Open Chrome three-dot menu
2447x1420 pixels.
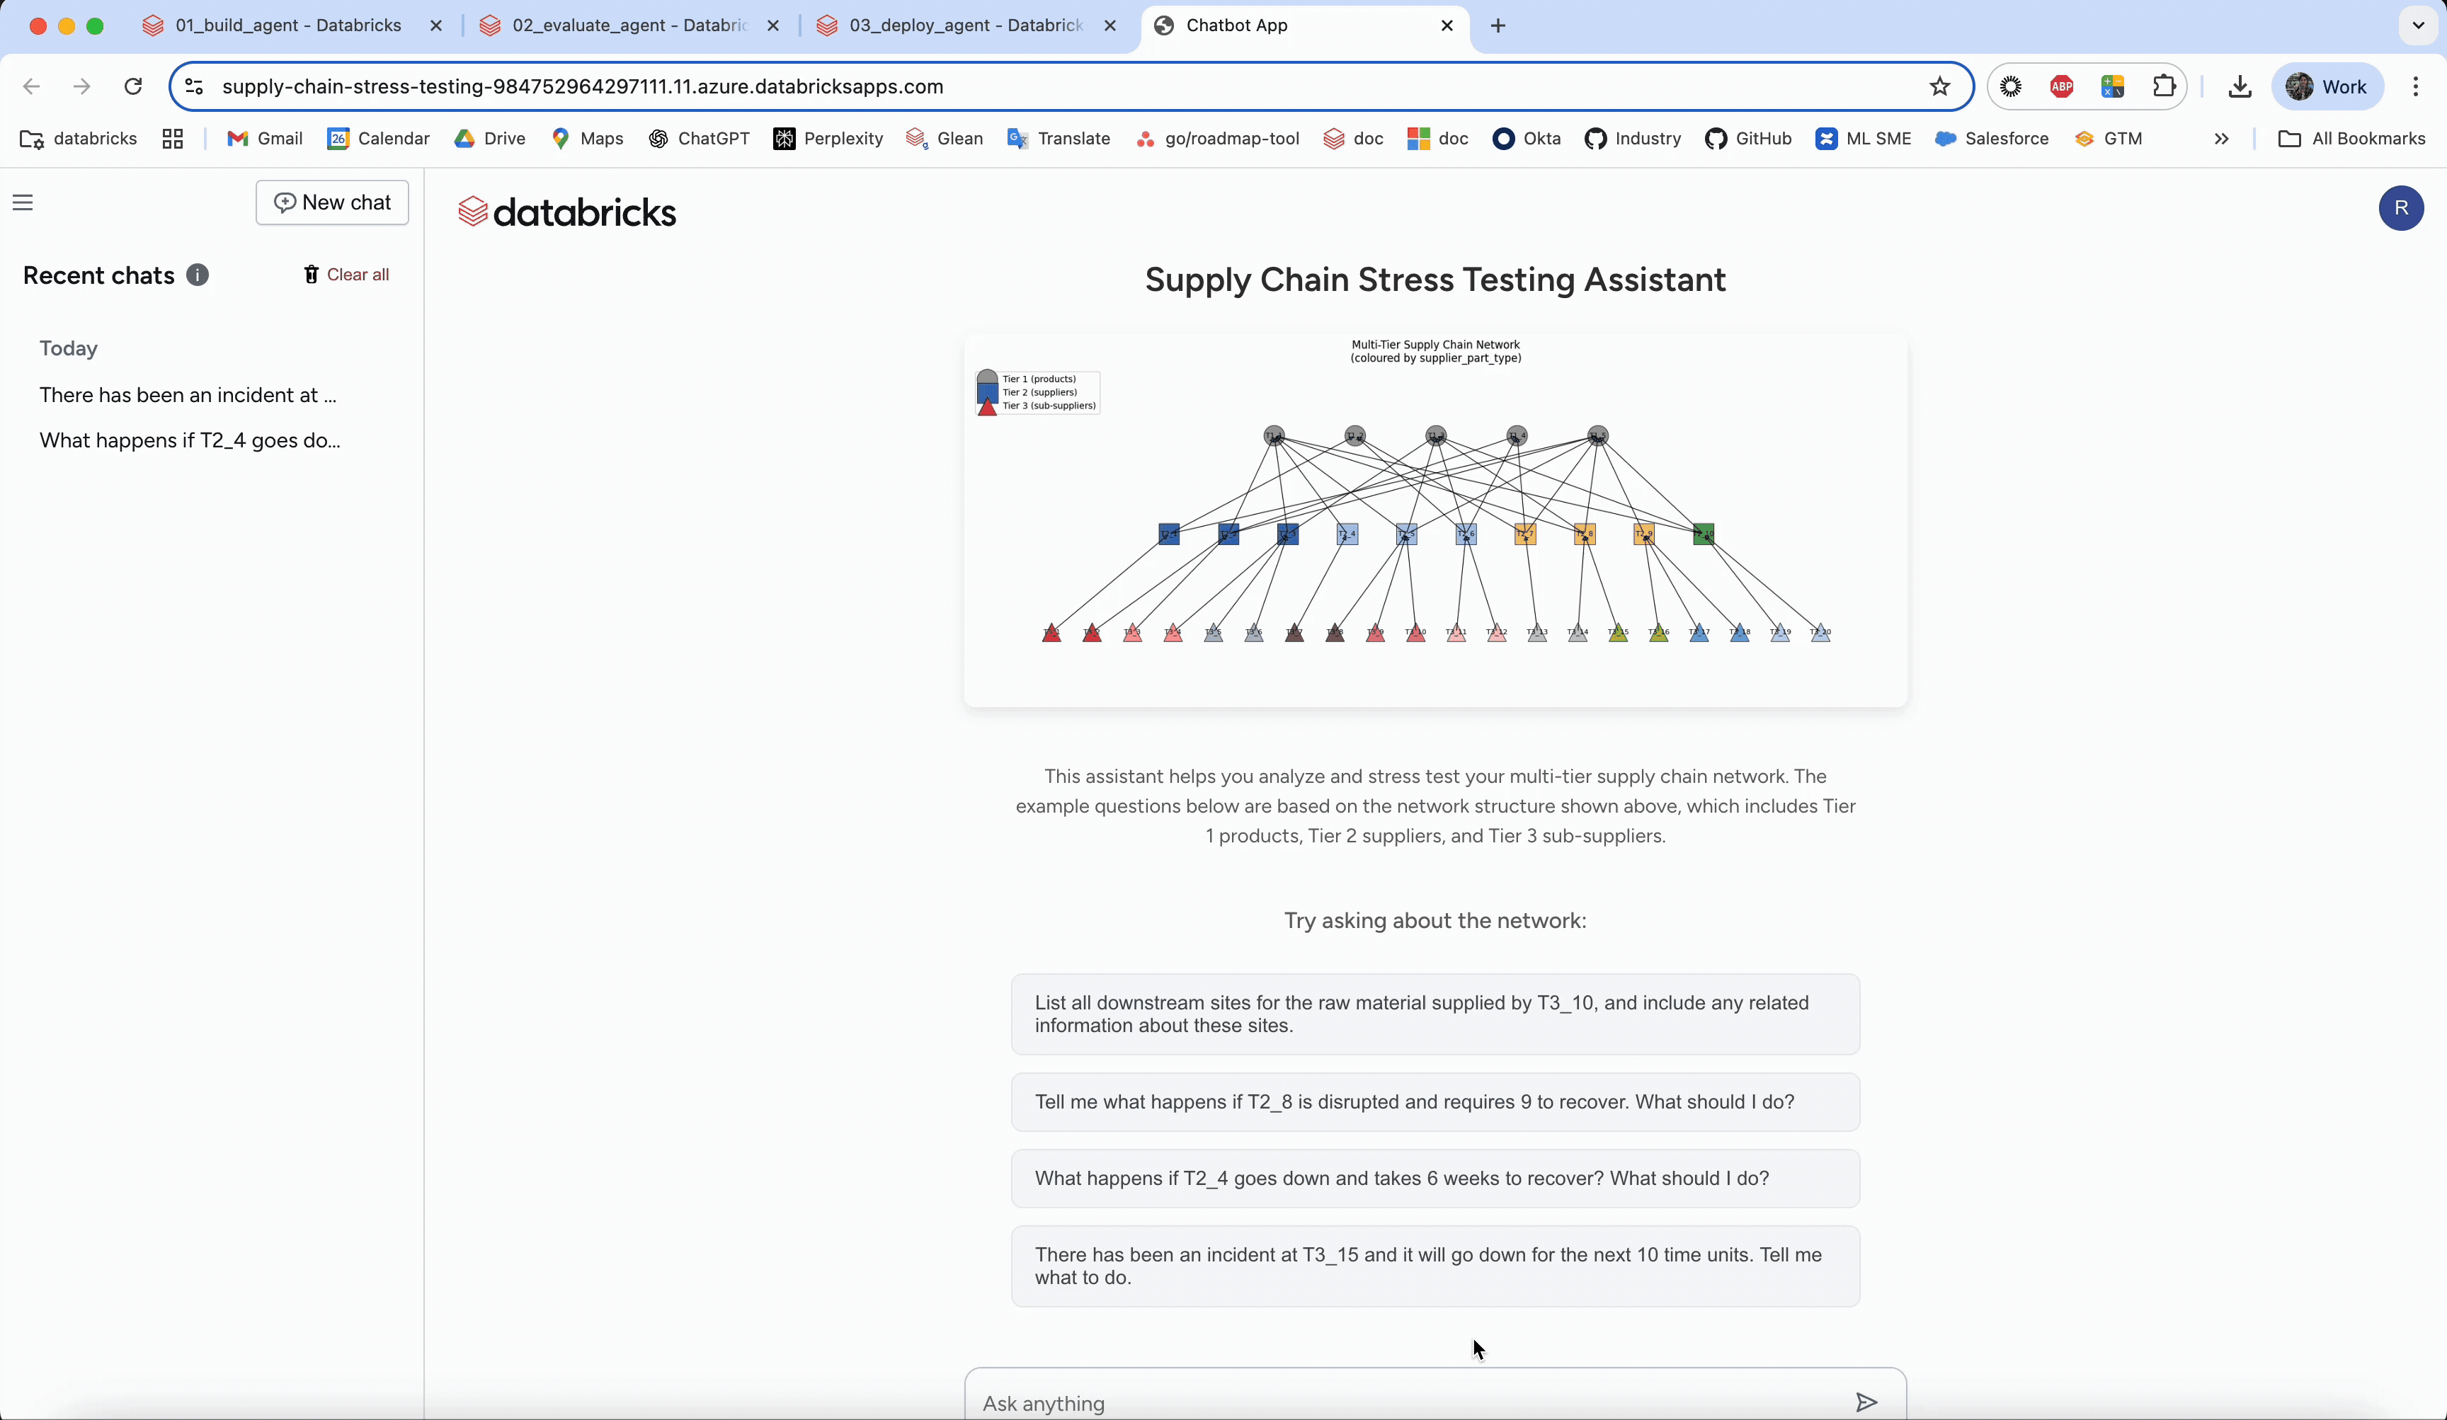coord(2415,86)
